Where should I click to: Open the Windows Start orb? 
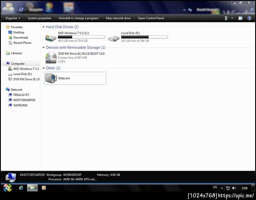7,188
